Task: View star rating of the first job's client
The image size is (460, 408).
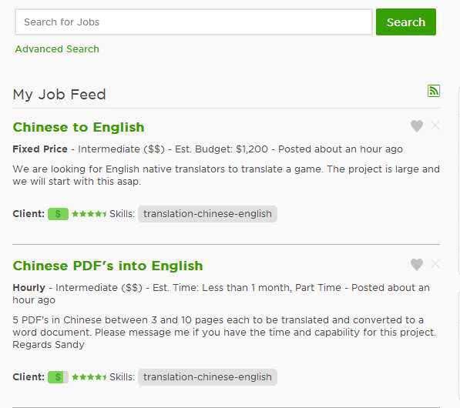Action: pyautogui.click(x=89, y=214)
